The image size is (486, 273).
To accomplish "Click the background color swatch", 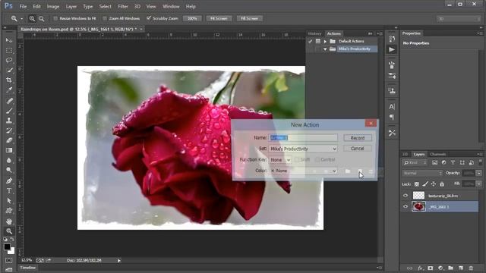I will point(12,251).
